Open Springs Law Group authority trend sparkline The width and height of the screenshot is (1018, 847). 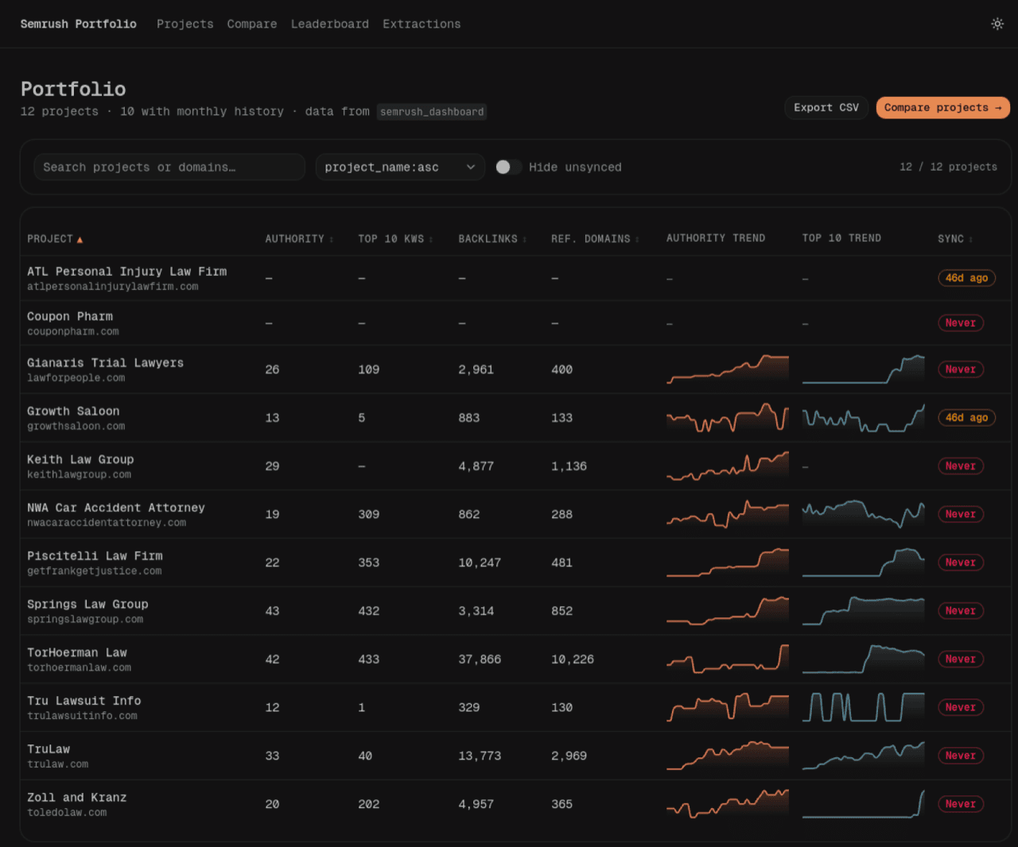point(728,611)
